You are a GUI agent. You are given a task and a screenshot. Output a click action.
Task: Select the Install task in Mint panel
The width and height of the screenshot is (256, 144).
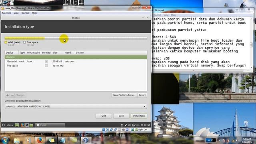coord(50,125)
